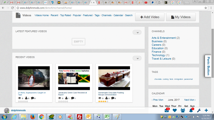The image size is (214, 120).
Task: Click the wrench settings icon in bottom bar
Action: (x=199, y=110)
